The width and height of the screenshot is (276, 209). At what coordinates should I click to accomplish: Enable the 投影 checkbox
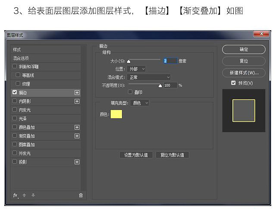15,161
